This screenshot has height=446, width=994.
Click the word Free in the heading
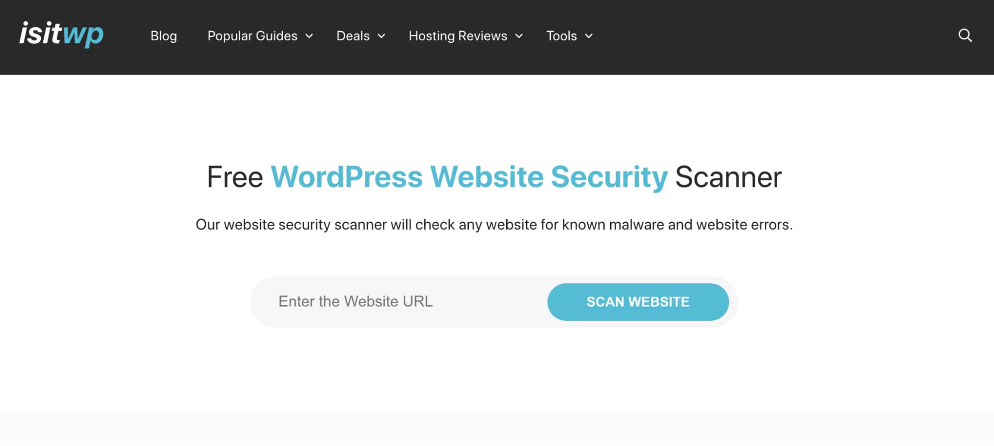coord(235,177)
